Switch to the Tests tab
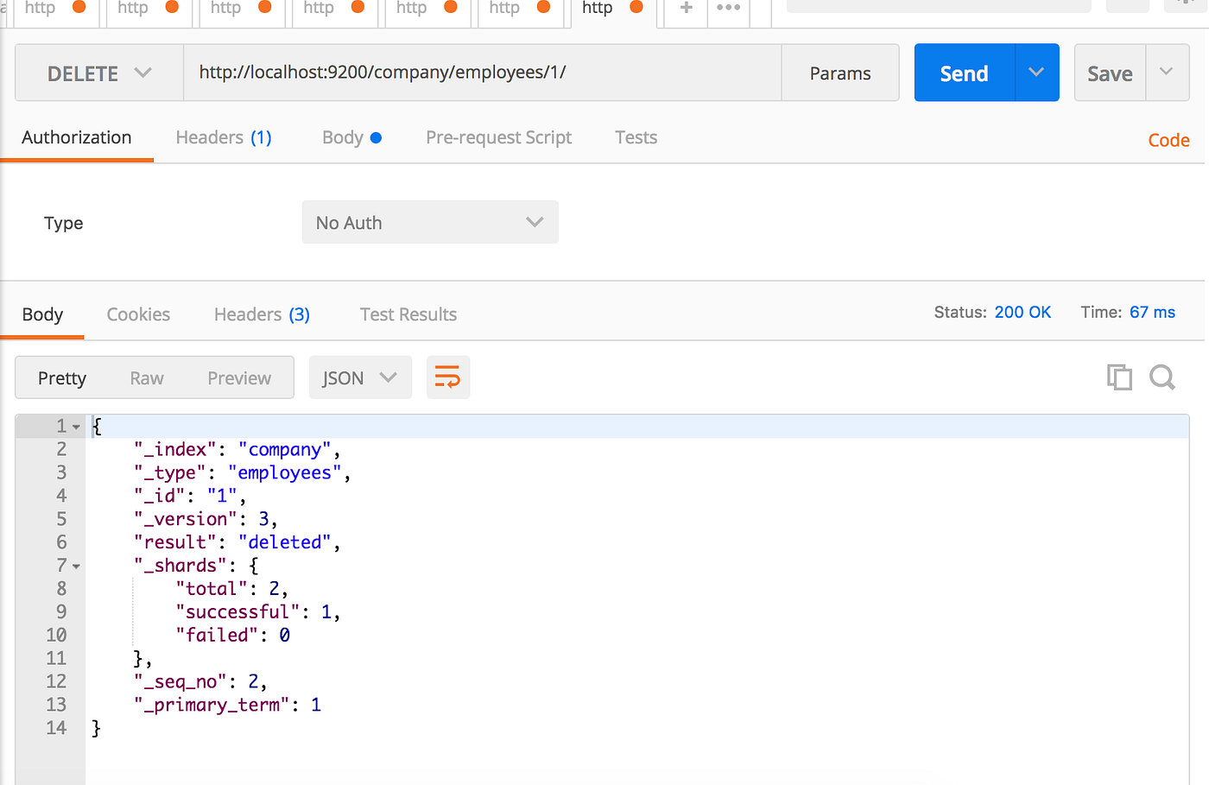This screenshot has width=1209, height=785. click(x=636, y=137)
